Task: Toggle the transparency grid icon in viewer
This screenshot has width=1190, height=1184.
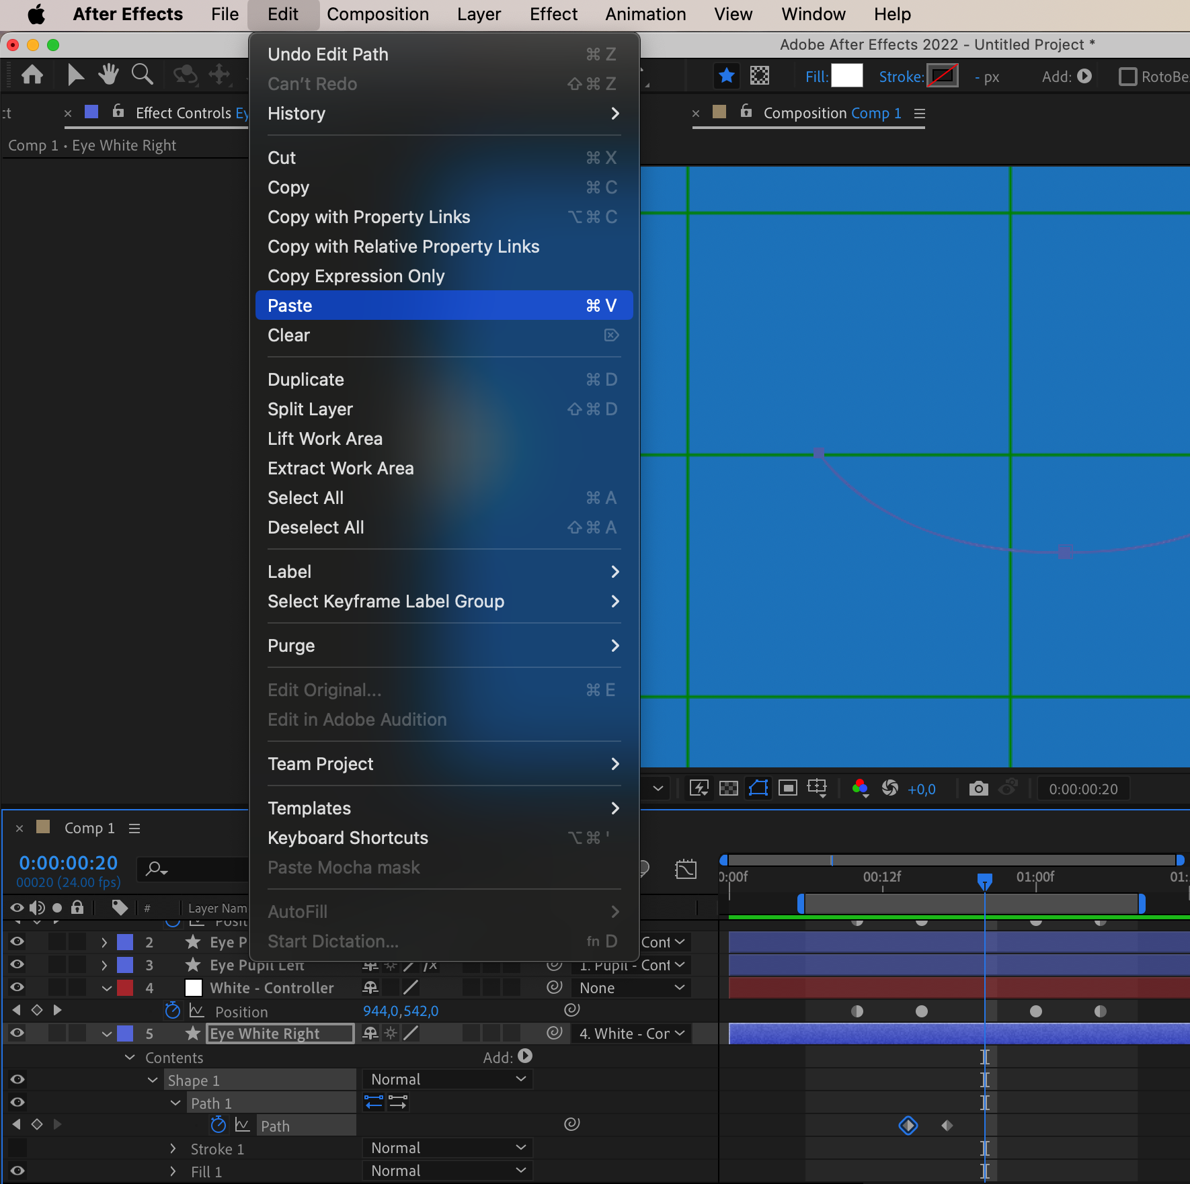Action: click(x=729, y=788)
